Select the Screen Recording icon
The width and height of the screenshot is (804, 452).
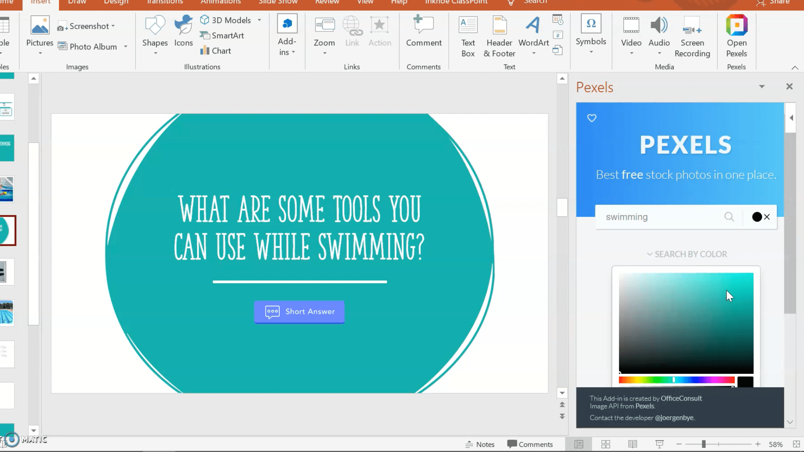coord(693,36)
